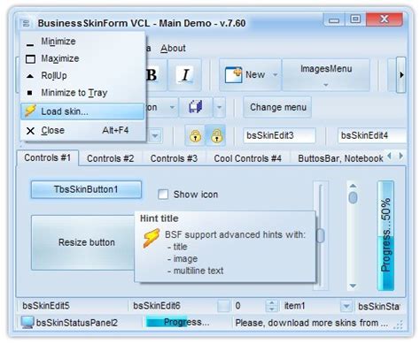Click the vertical Progress 50% gauge

(x=385, y=235)
